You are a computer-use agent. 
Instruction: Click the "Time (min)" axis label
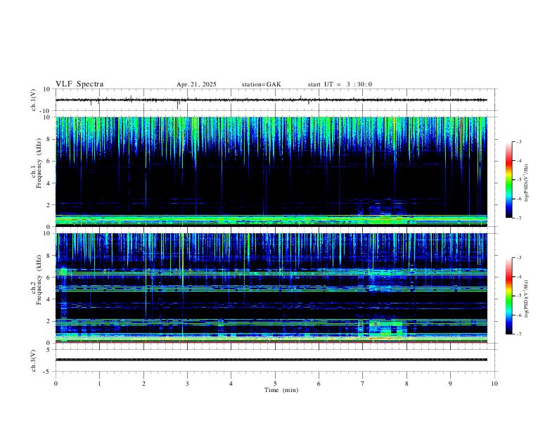281,390
